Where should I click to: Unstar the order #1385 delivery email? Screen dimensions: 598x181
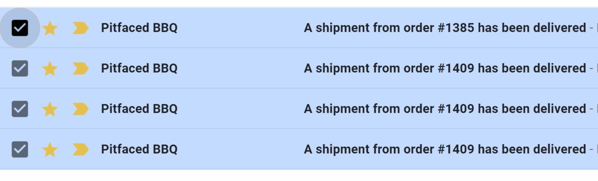point(50,28)
